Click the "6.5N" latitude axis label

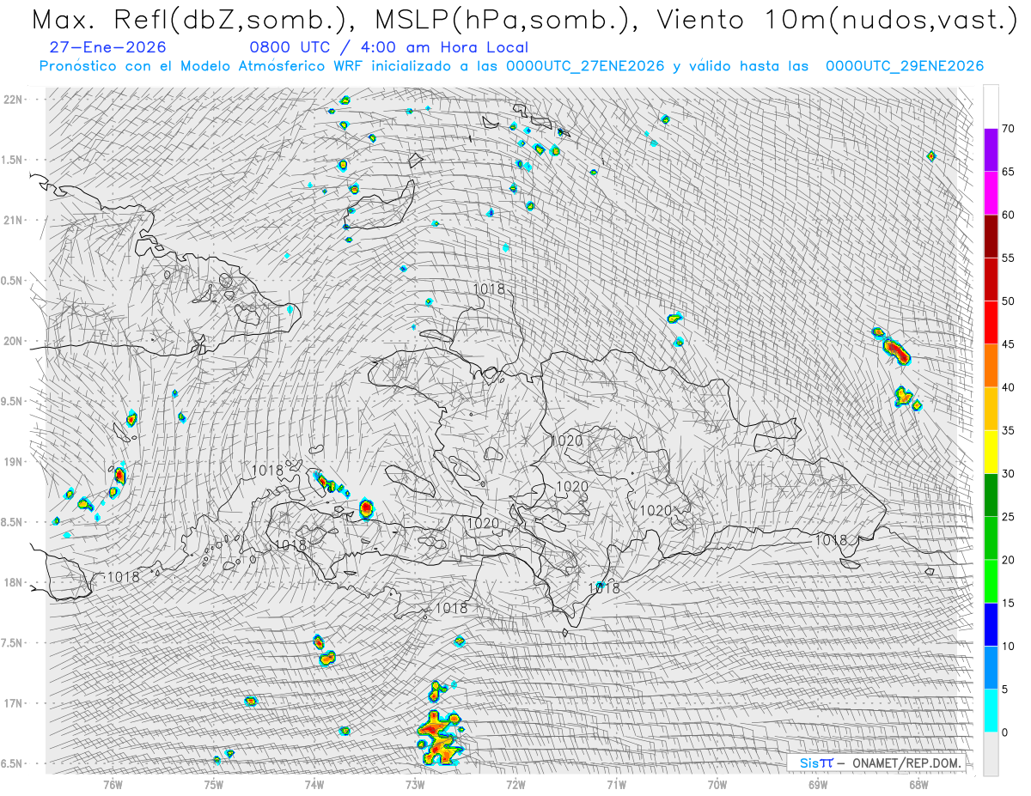pyautogui.click(x=12, y=763)
